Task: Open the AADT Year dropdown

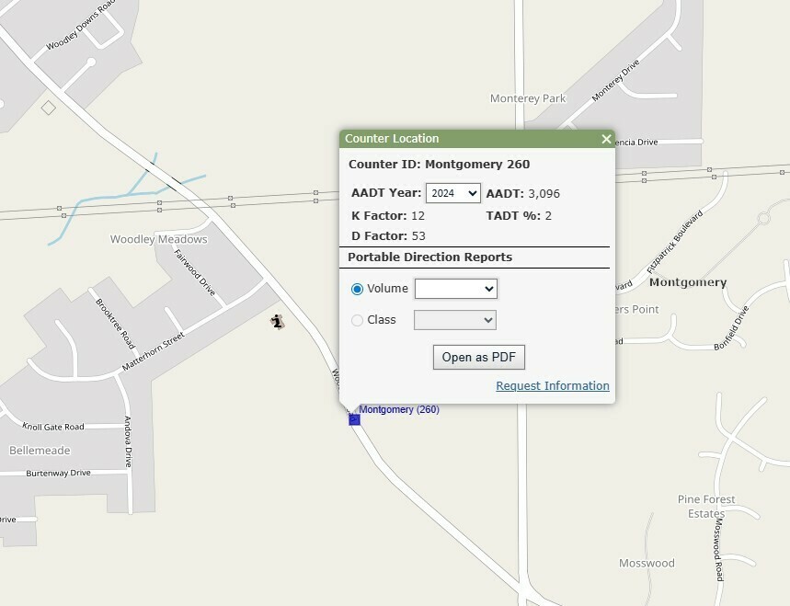Action: click(x=452, y=193)
